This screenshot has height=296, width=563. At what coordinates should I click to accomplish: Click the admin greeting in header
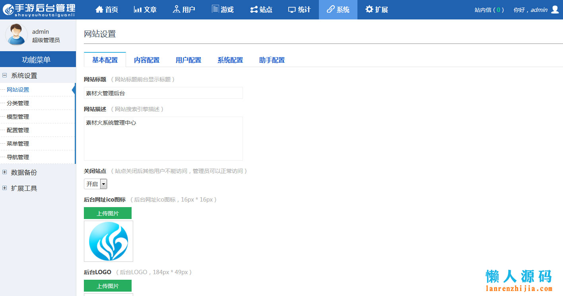click(x=530, y=10)
